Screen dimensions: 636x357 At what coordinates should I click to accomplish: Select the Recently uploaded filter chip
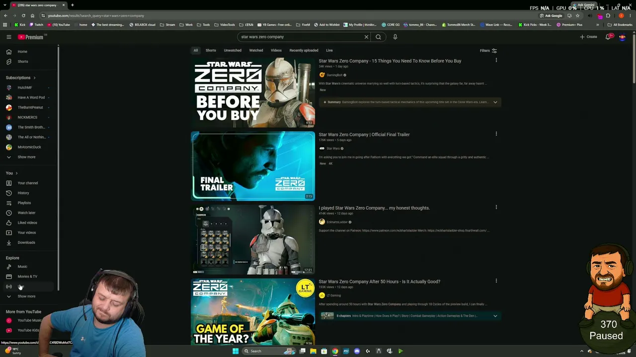click(304, 51)
